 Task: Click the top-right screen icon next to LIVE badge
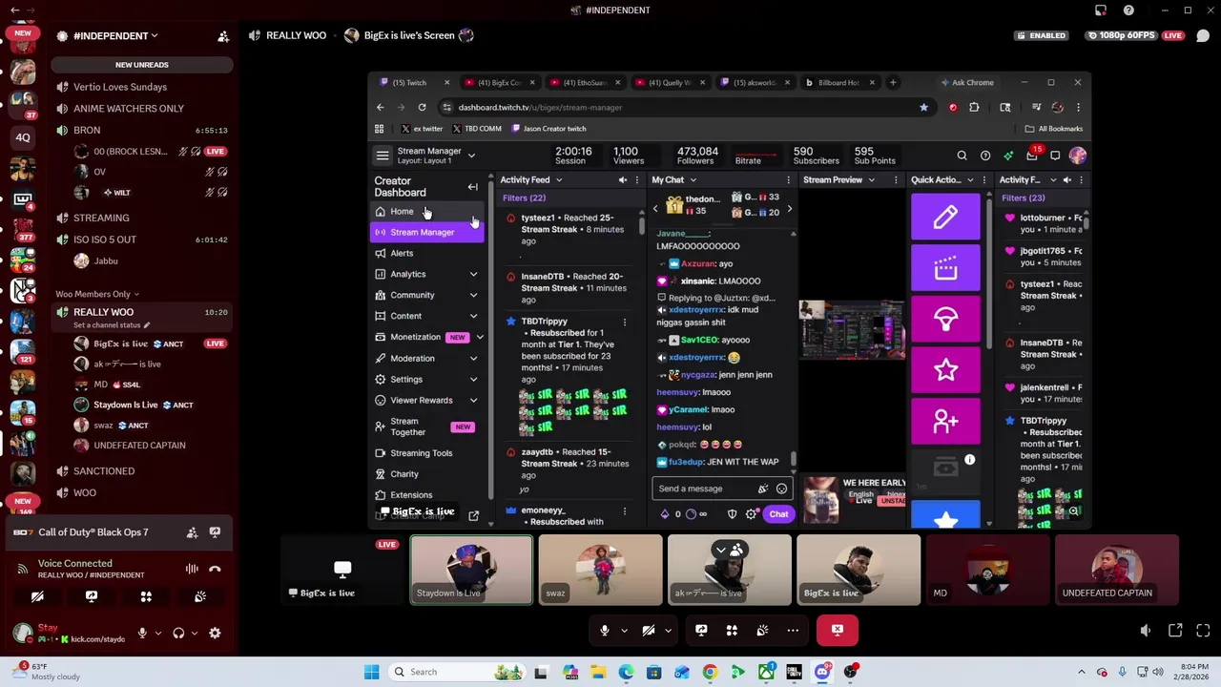point(1203,35)
